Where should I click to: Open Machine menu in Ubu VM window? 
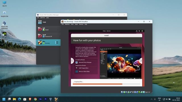[67, 24]
